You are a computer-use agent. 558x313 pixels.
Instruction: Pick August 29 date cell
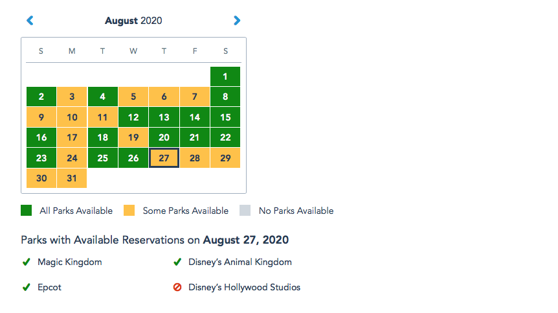click(225, 157)
